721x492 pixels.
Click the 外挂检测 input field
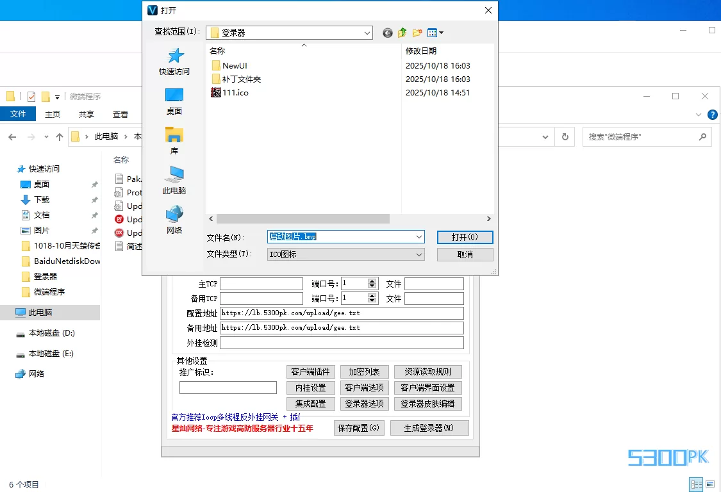pyautogui.click(x=342, y=343)
